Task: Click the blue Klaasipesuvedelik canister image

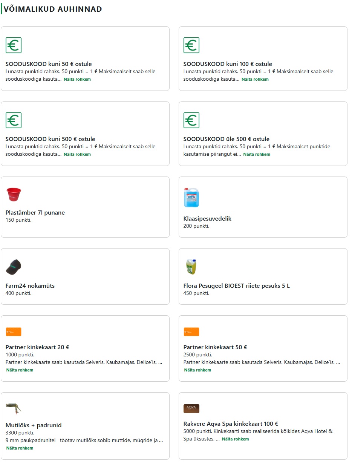Action: coord(191,198)
